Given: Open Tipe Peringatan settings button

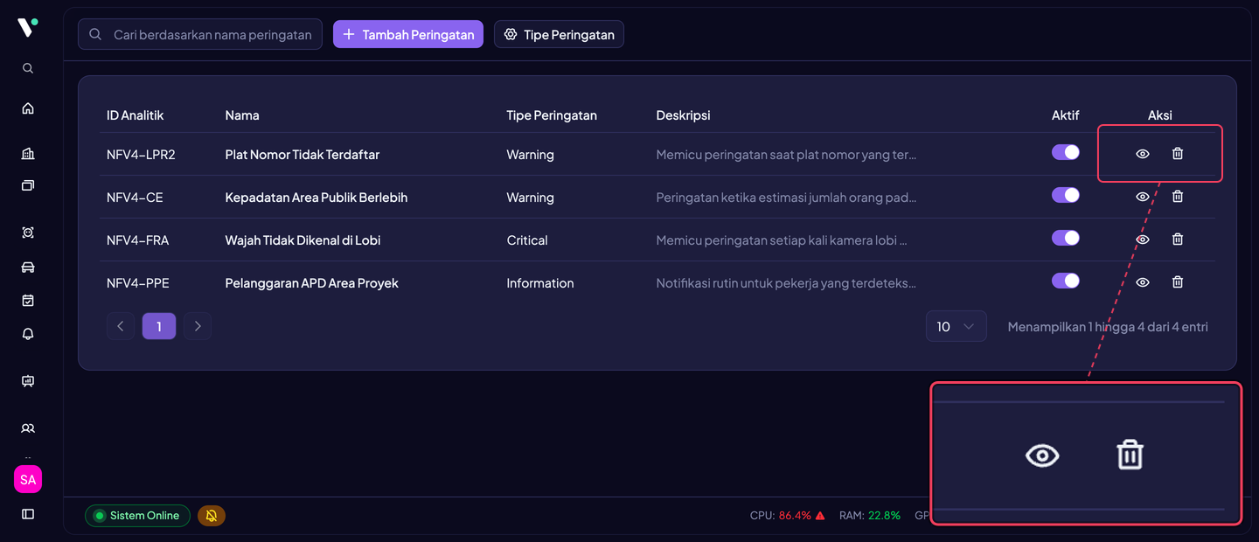Looking at the screenshot, I should pyautogui.click(x=559, y=34).
